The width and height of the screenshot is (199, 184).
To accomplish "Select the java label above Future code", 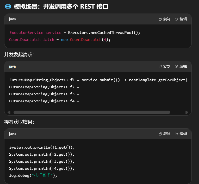I will point(12,66).
